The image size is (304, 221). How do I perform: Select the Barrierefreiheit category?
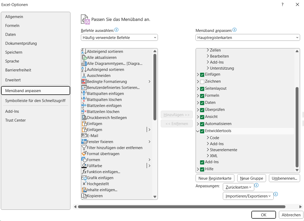pos(35,70)
